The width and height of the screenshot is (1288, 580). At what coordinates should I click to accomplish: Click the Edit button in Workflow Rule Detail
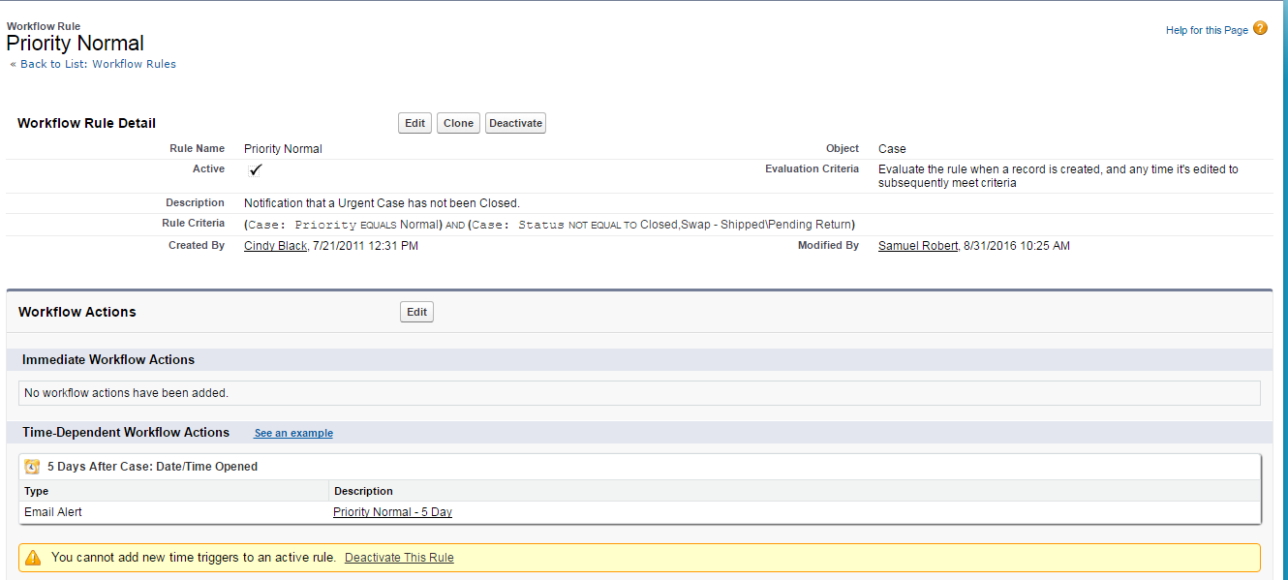tap(415, 123)
